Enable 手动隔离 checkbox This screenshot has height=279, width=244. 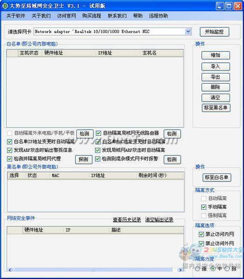click(x=203, y=207)
